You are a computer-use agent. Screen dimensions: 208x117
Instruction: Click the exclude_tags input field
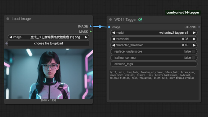[x=154, y=64]
